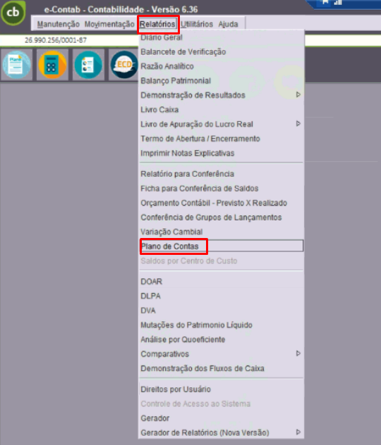Select Diário Geral report
The image size is (381, 445).
point(222,37)
